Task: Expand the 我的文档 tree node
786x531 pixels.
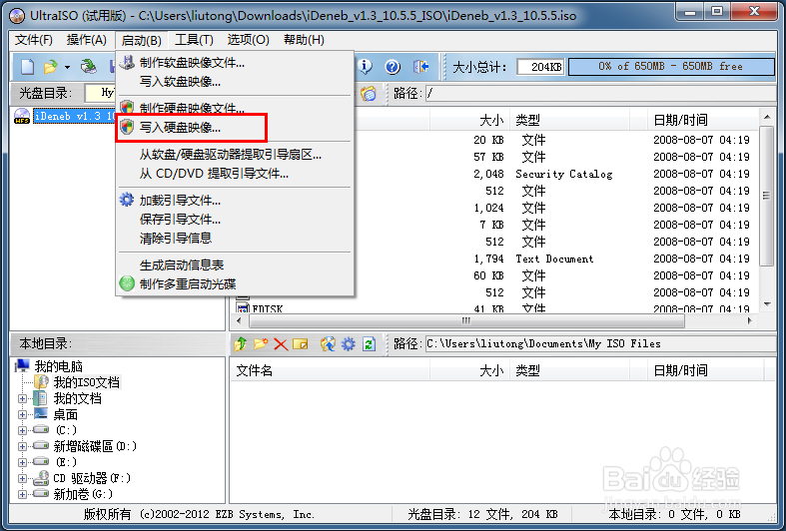Action: (22, 399)
